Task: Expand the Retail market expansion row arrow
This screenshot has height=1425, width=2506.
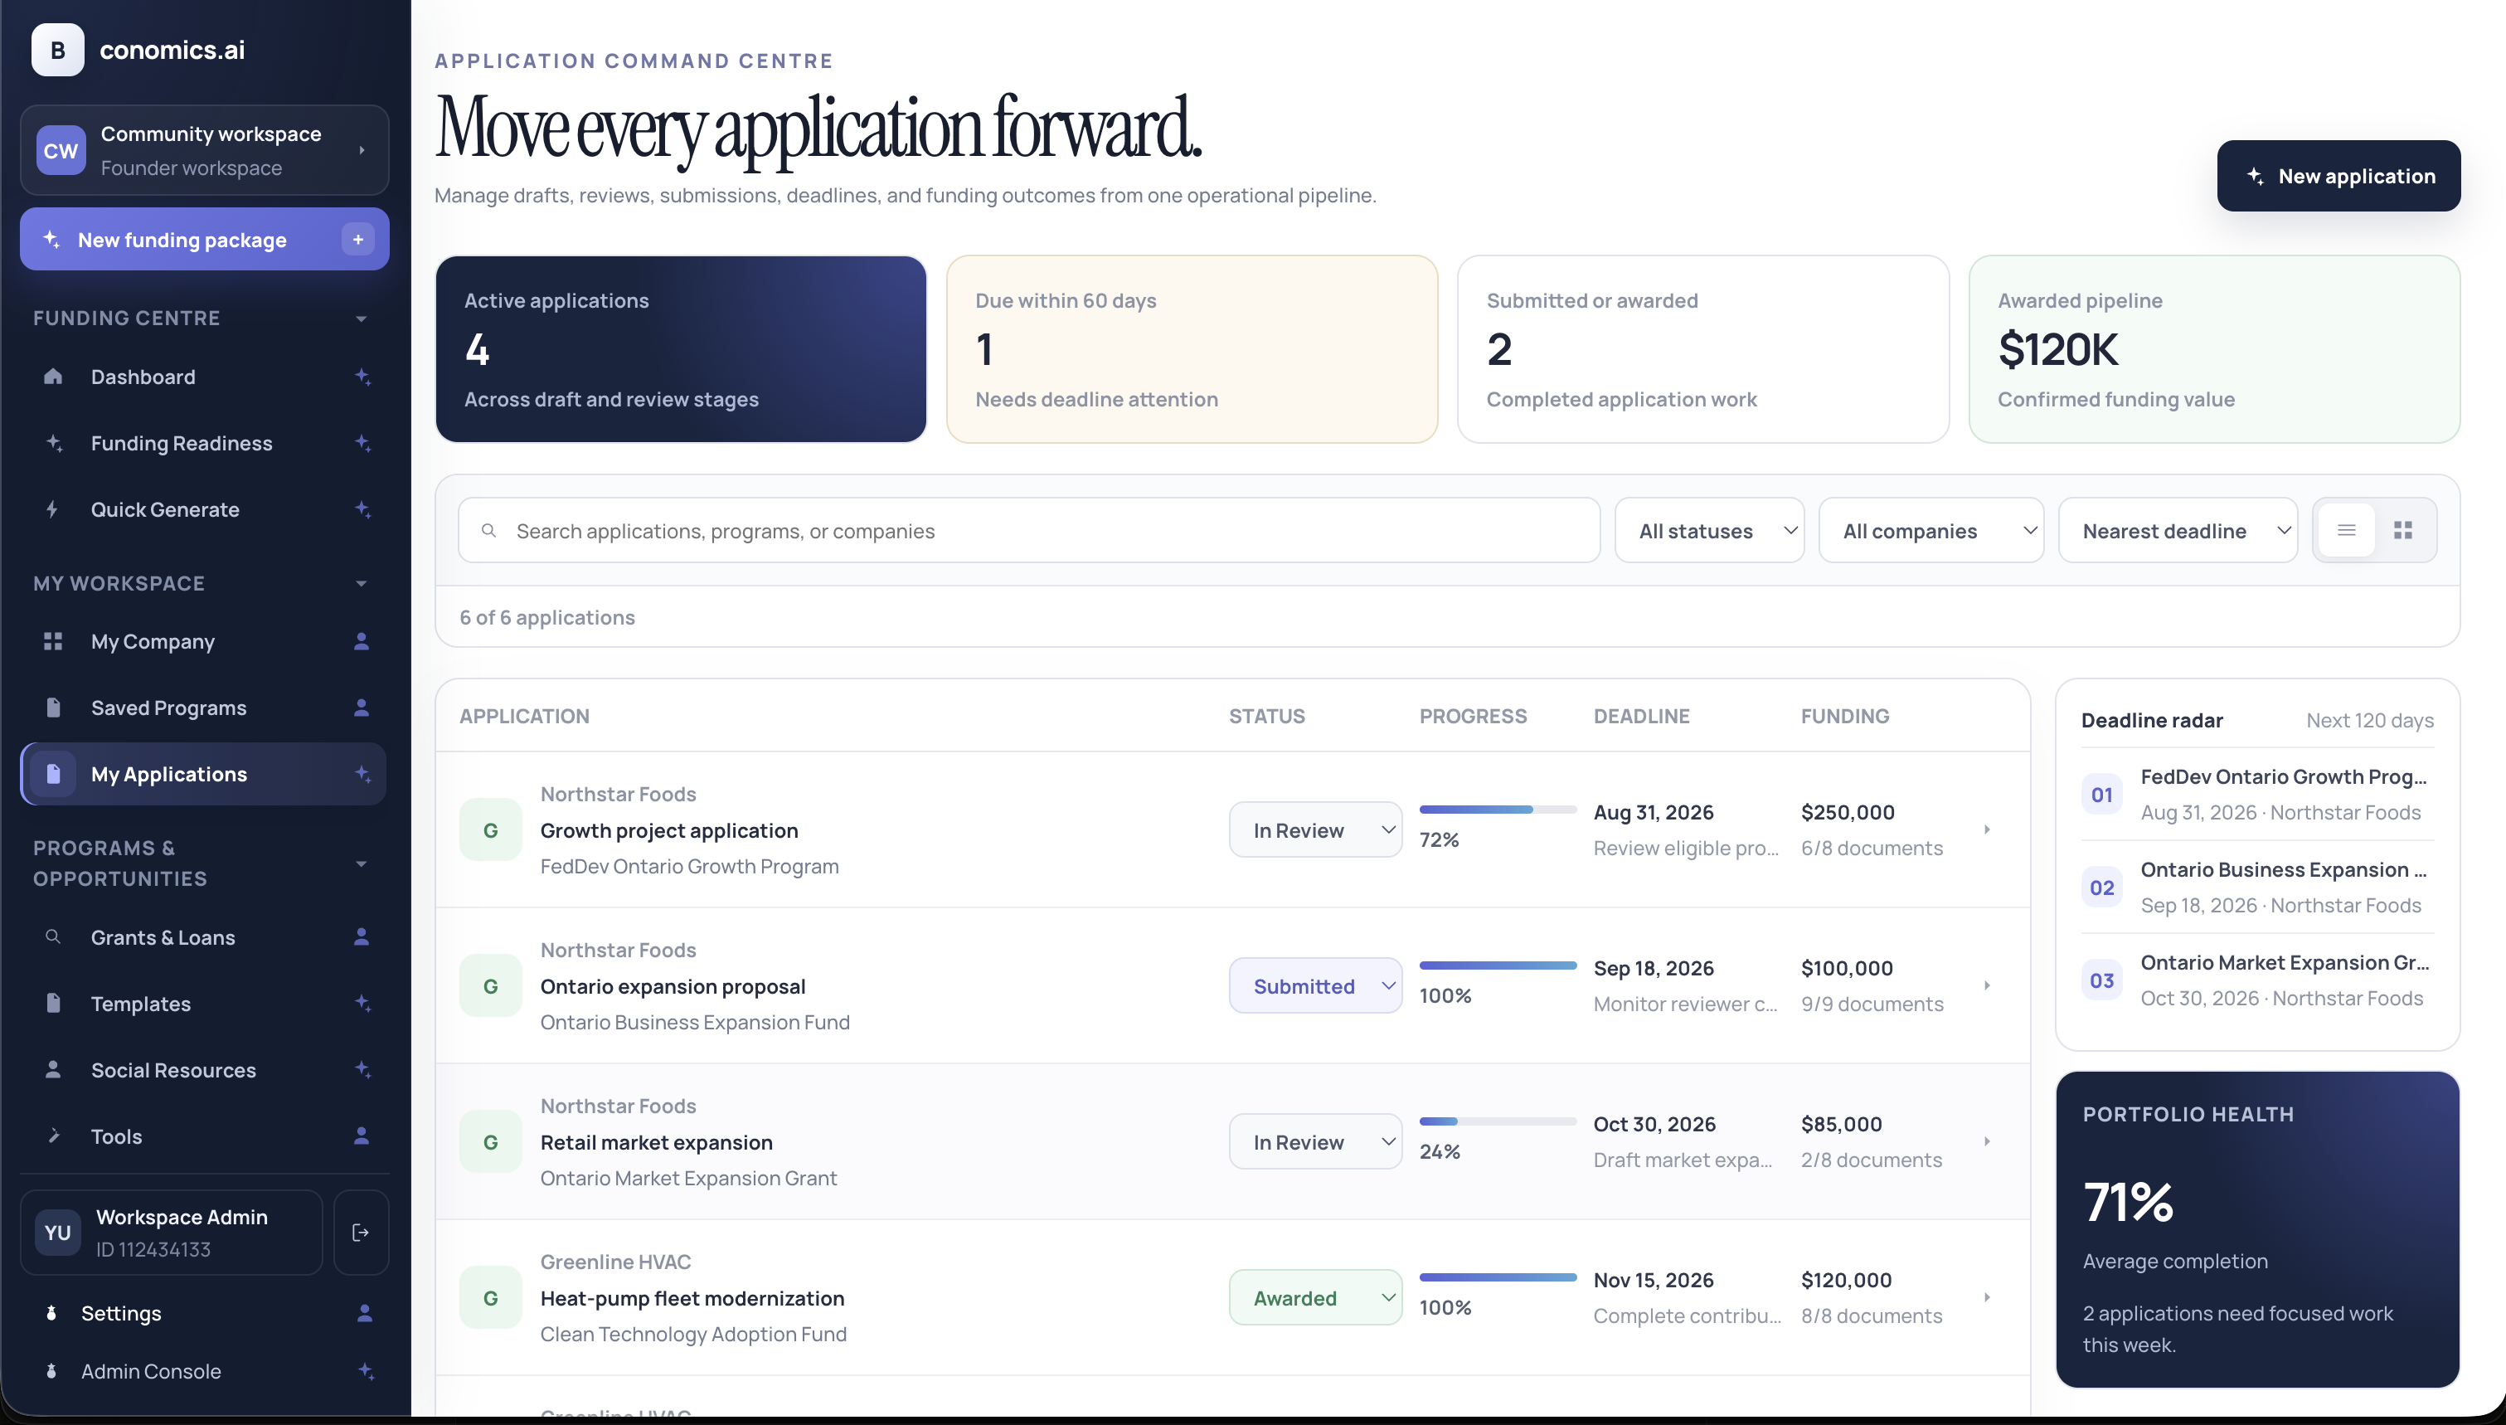Action: click(x=1987, y=1142)
